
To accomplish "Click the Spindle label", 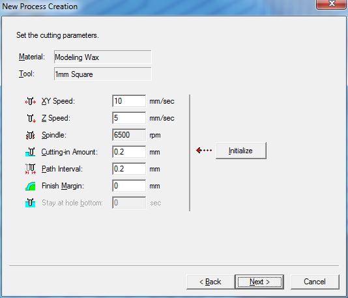I will 54,135.
